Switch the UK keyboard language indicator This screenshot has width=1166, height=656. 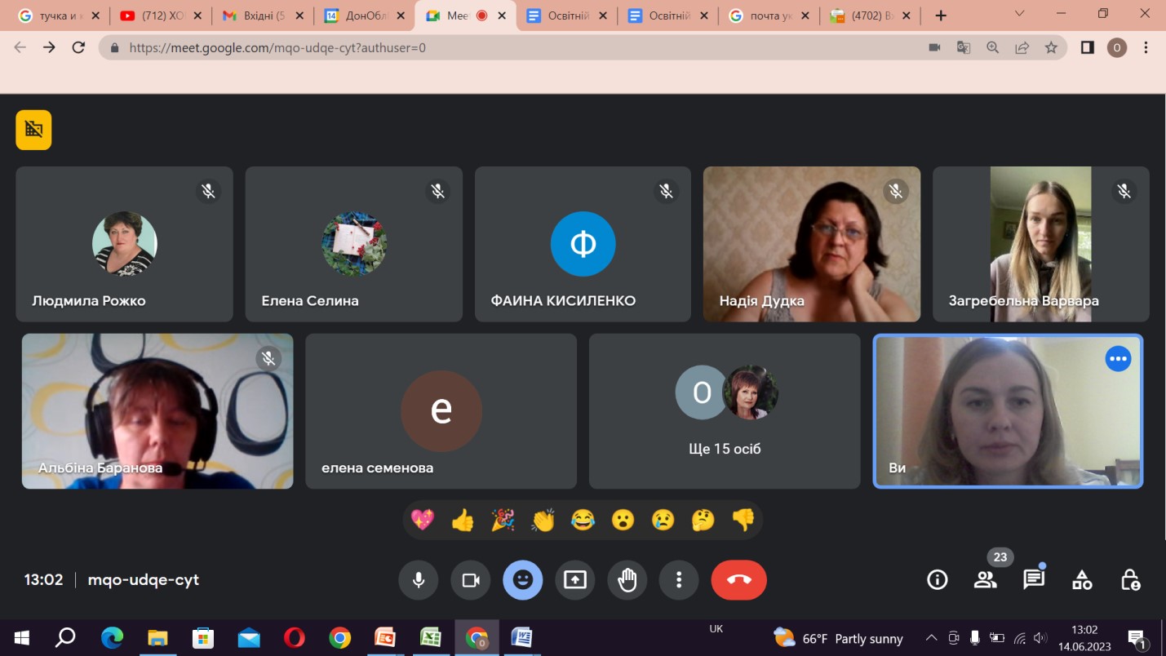tap(716, 629)
